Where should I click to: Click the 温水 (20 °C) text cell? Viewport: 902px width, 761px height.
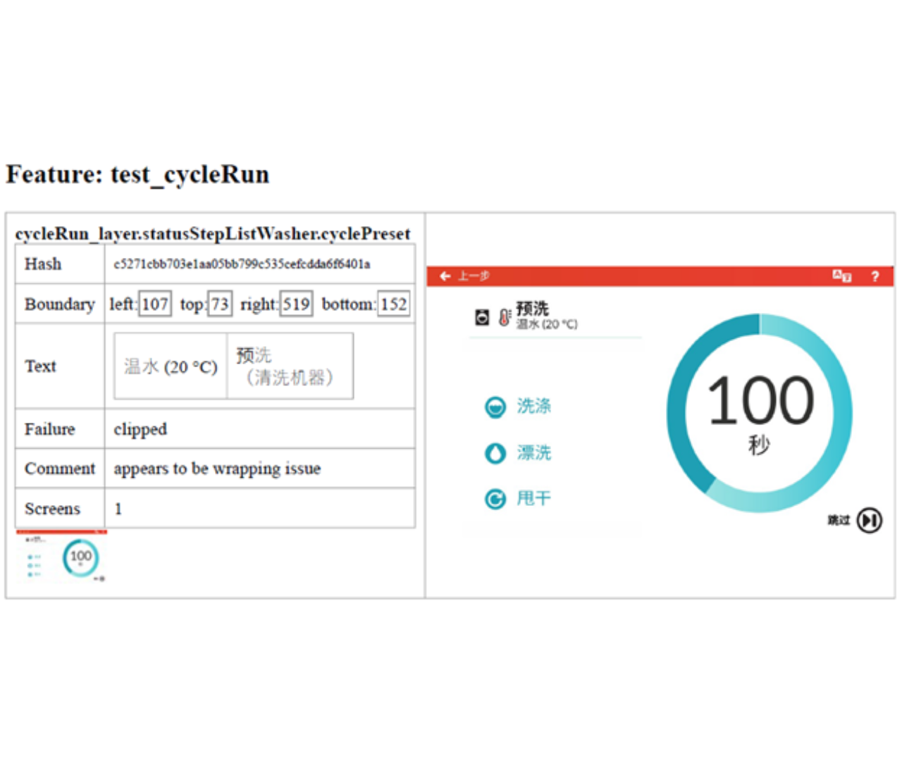click(171, 366)
